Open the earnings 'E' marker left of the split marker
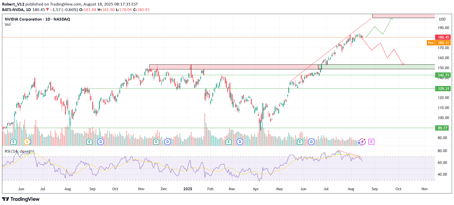The height and width of the screenshot is (205, 454). tap(13, 142)
